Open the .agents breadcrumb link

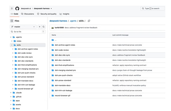click(x=73, y=21)
